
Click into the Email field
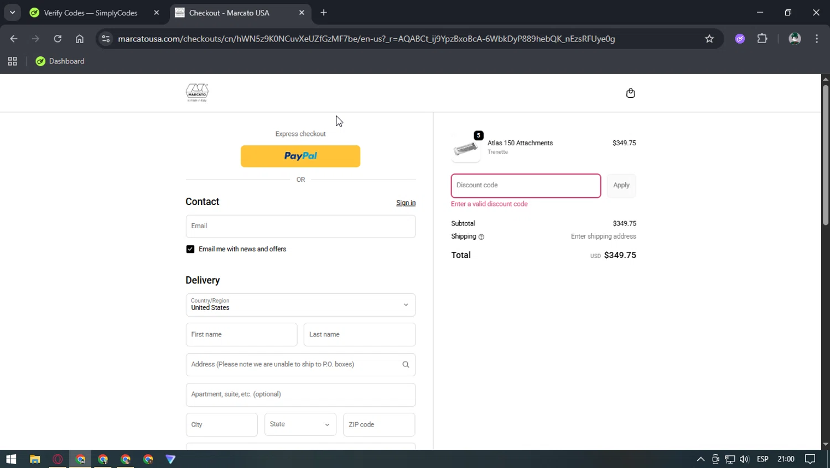click(x=300, y=227)
